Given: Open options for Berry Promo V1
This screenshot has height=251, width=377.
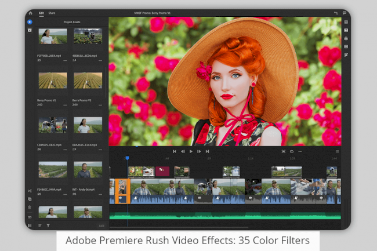Looking at the screenshot, I should 65,105.
